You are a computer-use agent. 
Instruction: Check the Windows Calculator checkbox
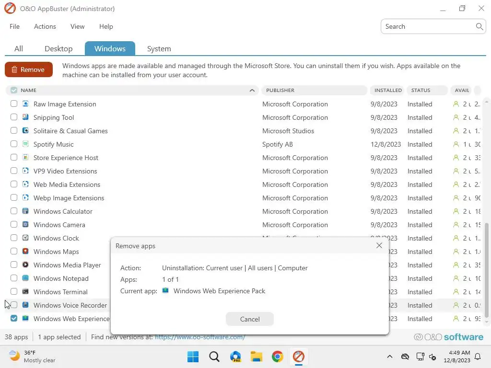14,211
